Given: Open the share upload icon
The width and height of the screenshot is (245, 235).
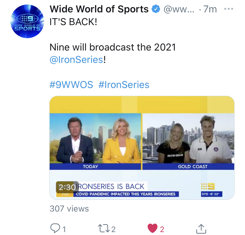Looking at the screenshot, I should [201, 229].
